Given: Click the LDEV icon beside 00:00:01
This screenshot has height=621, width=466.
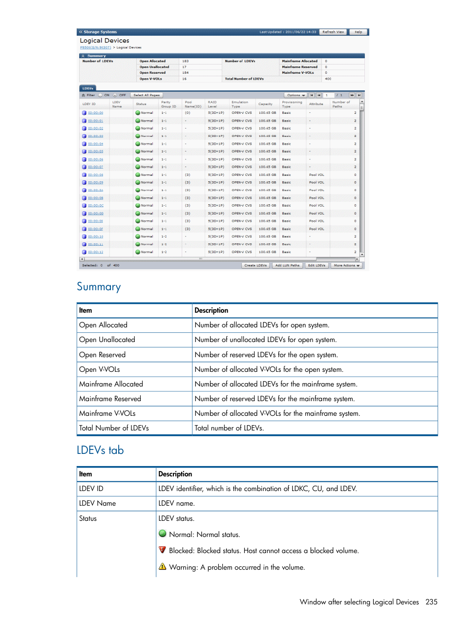Looking at the screenshot, I should coord(84,121).
